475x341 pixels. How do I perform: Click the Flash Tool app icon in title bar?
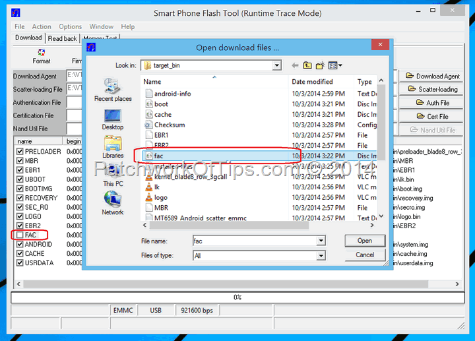point(15,13)
